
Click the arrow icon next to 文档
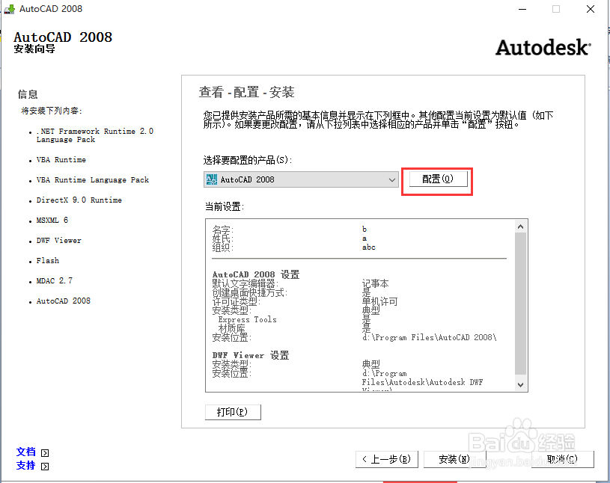click(x=44, y=452)
